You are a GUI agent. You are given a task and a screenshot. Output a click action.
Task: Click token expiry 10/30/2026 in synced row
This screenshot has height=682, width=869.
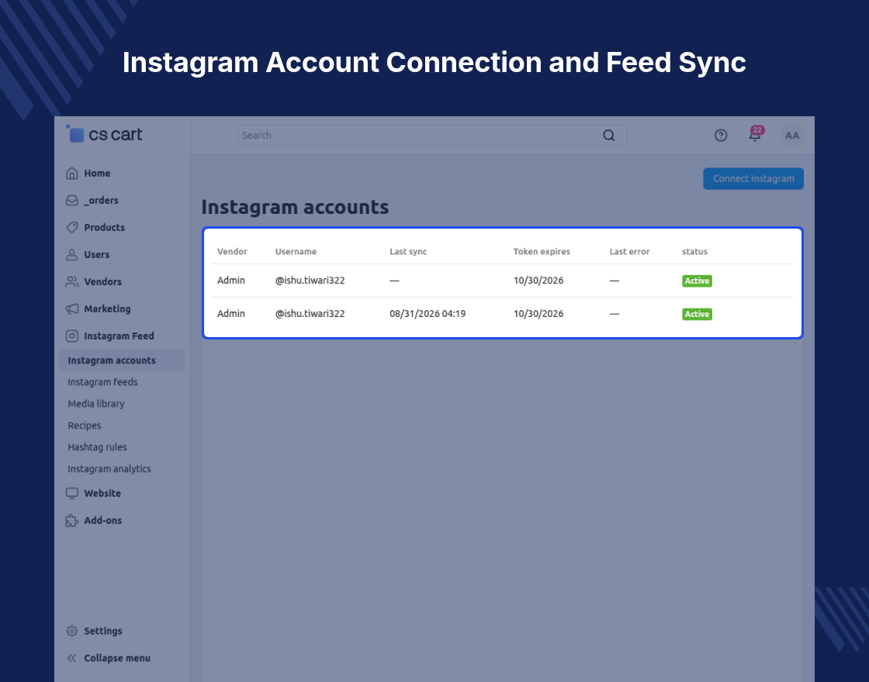[x=538, y=313]
